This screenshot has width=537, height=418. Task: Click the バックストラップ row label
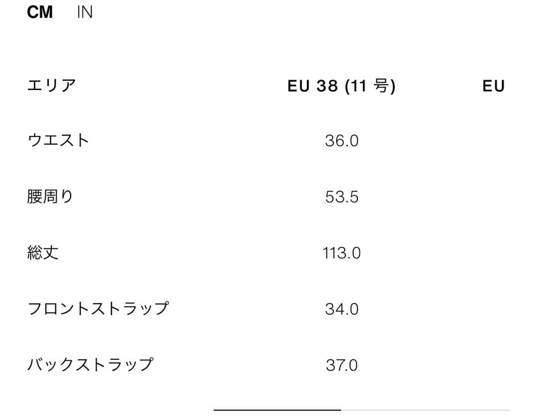[90, 365]
